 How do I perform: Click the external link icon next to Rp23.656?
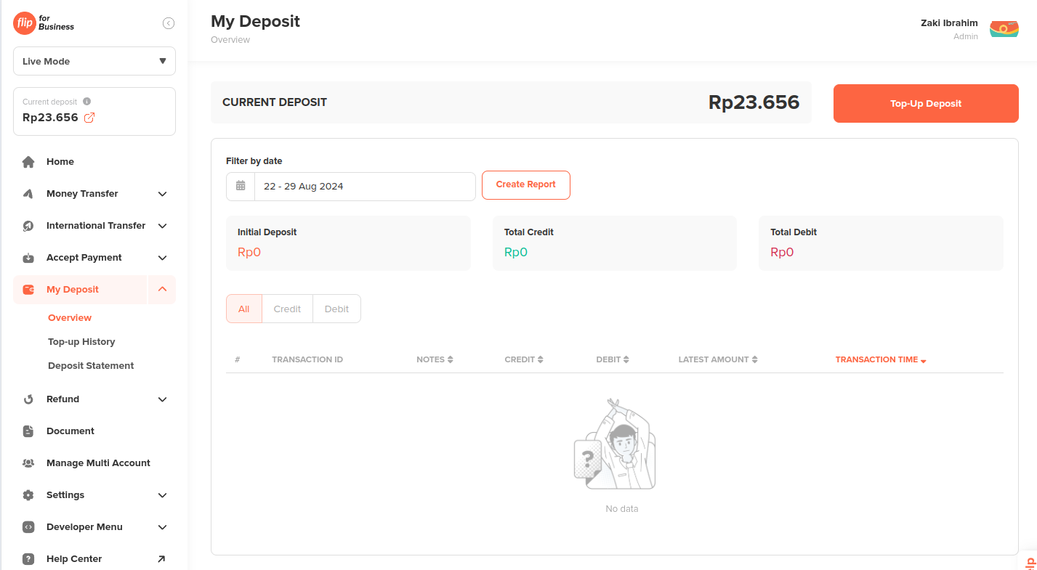pos(89,117)
